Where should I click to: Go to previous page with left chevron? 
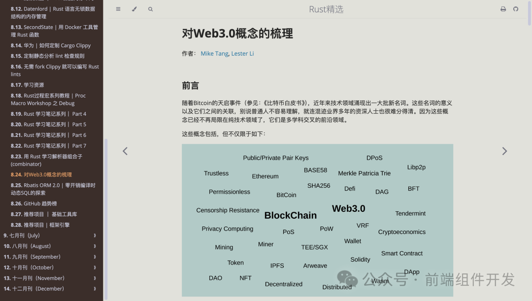(x=125, y=151)
